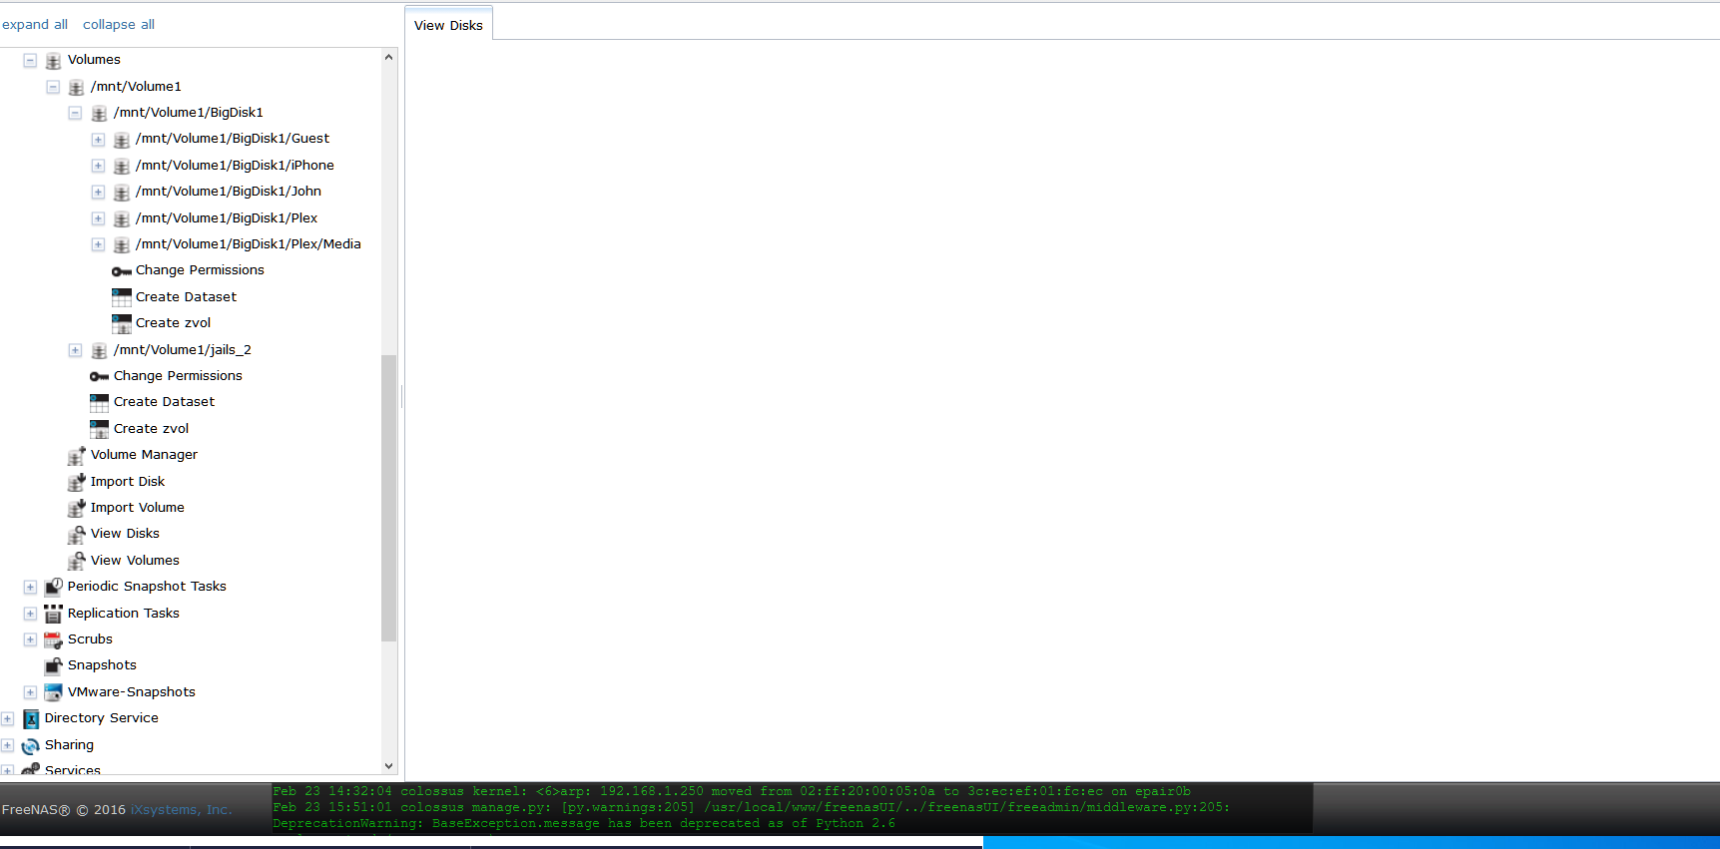Click the expand all link

point(35,24)
